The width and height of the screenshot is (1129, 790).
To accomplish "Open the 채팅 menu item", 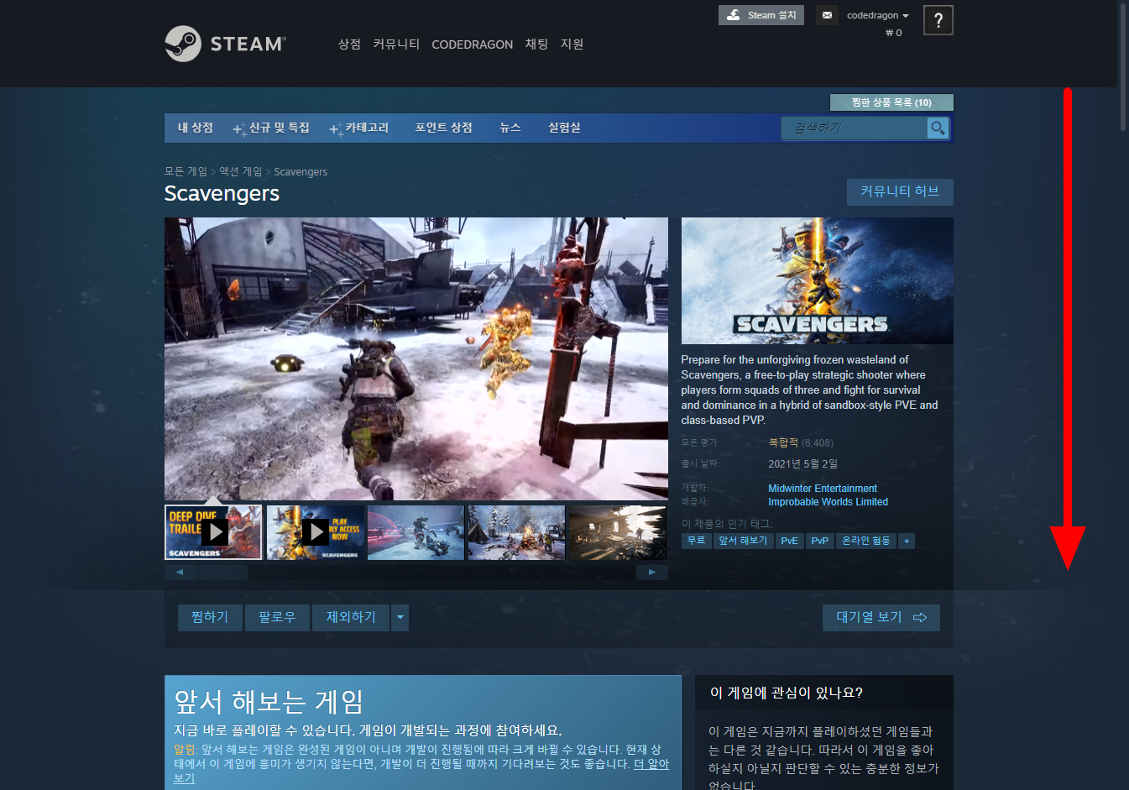I will point(536,44).
